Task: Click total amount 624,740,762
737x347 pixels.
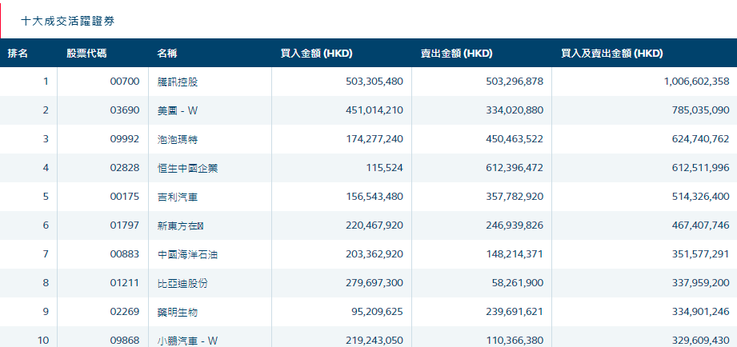Action: click(700, 139)
